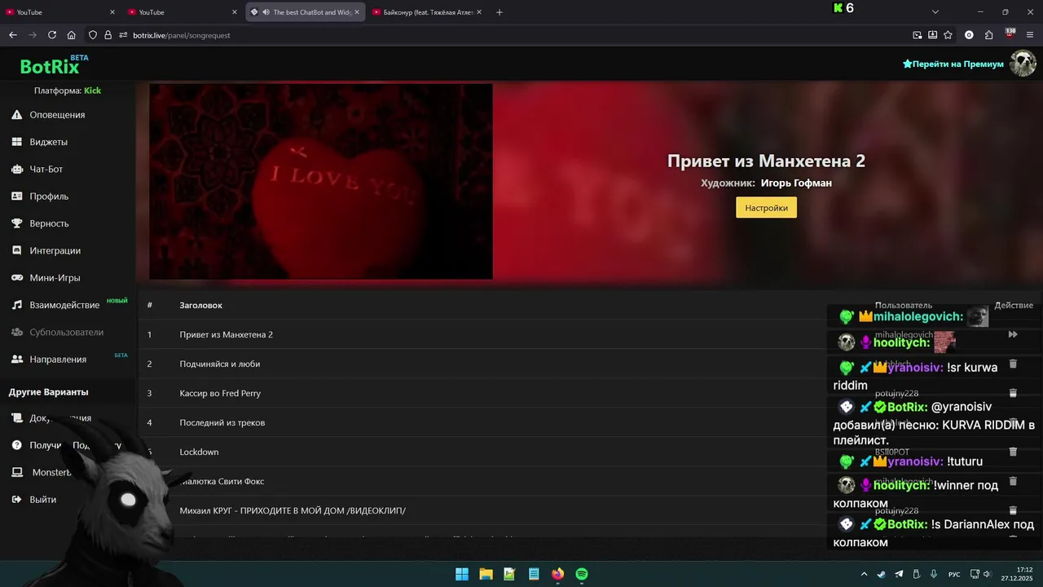
Task: Open File Explorer from taskbar
Action: (486, 574)
